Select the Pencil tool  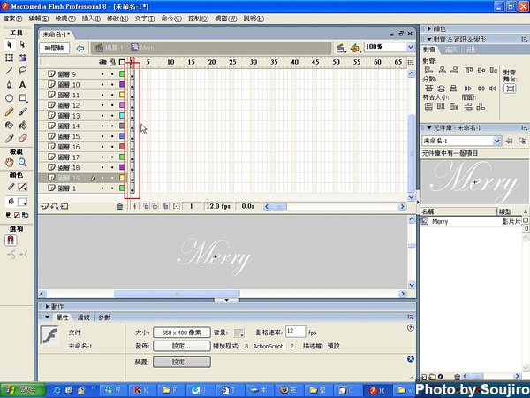click(x=9, y=111)
